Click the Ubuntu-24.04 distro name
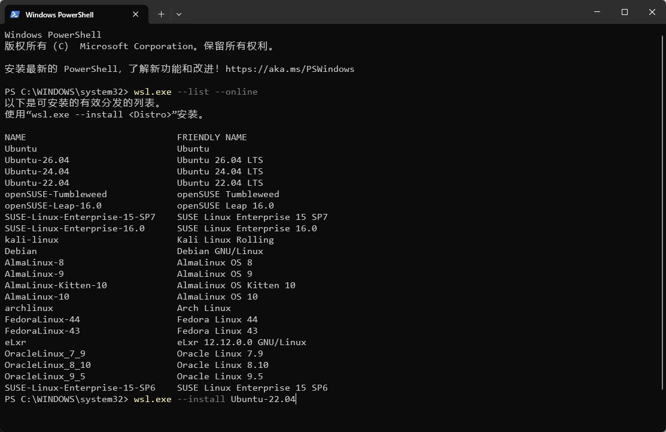Image resolution: width=666 pixels, height=432 pixels. click(x=37, y=171)
